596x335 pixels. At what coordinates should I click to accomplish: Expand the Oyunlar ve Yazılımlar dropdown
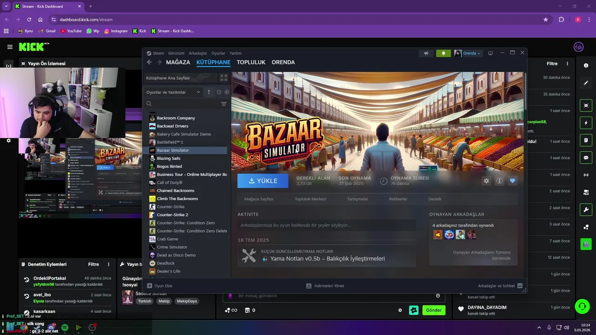pos(173,92)
